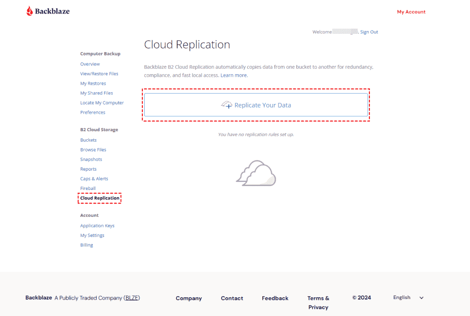Open Caps & Alerts

click(94, 179)
